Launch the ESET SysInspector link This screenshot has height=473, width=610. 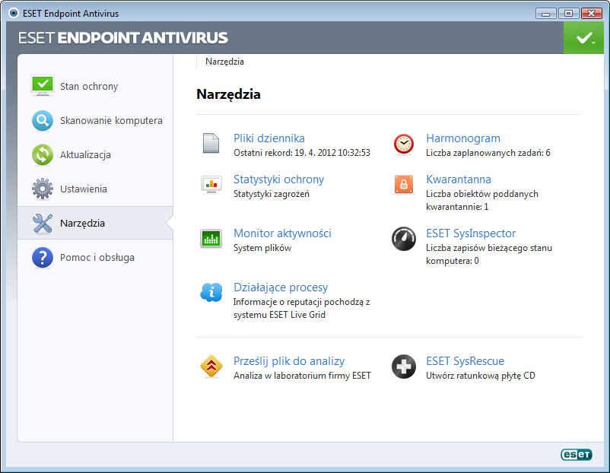tap(471, 233)
